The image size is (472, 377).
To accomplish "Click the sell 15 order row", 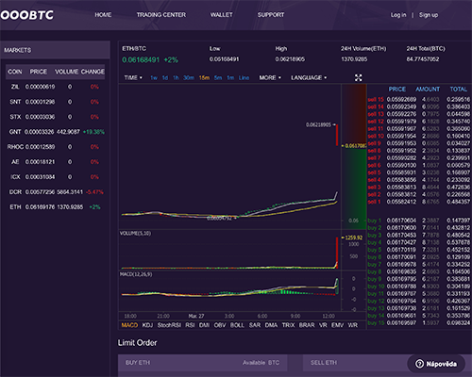I will click(x=419, y=99).
